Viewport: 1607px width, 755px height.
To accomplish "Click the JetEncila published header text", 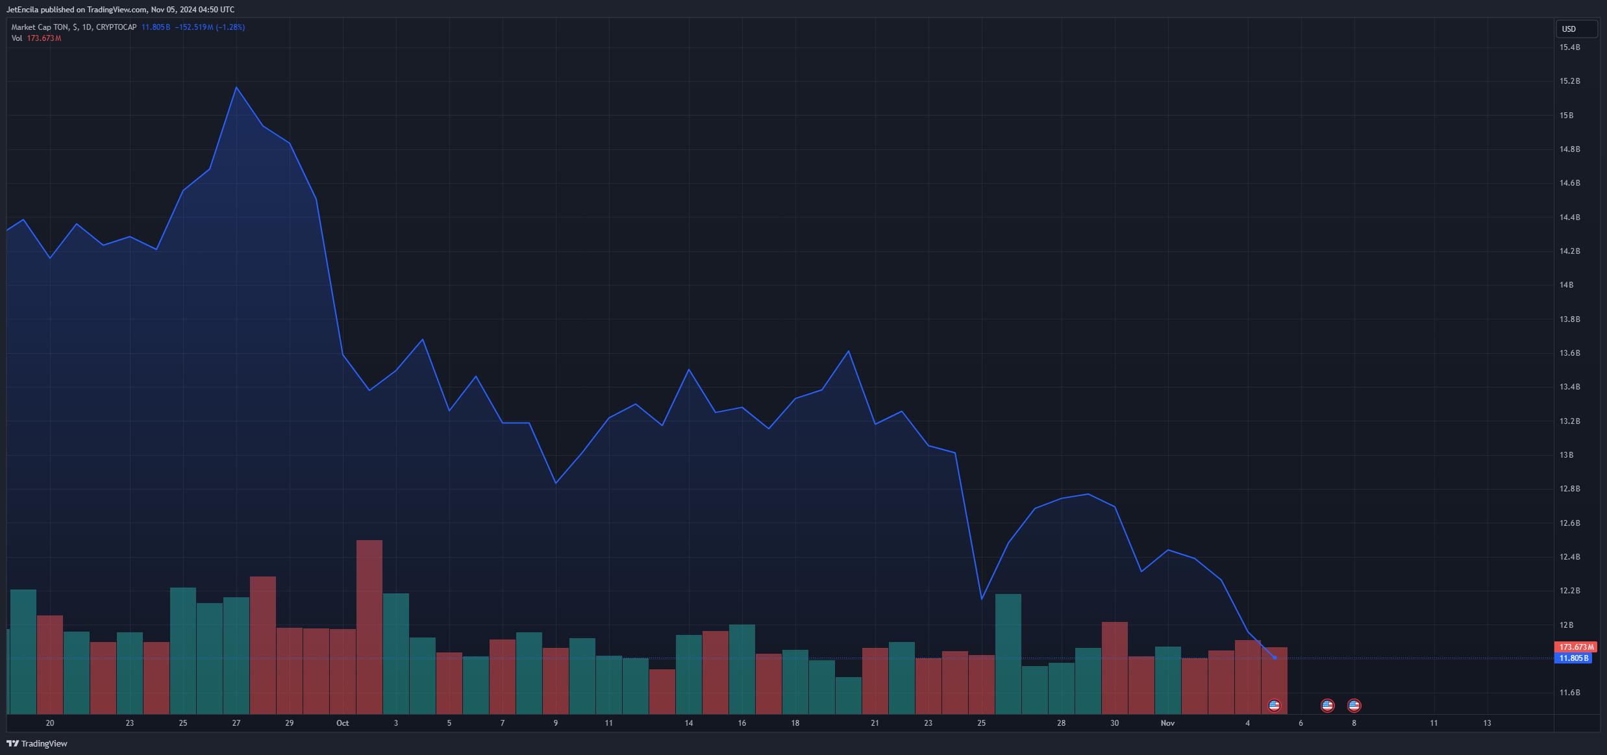I will pyautogui.click(x=120, y=10).
